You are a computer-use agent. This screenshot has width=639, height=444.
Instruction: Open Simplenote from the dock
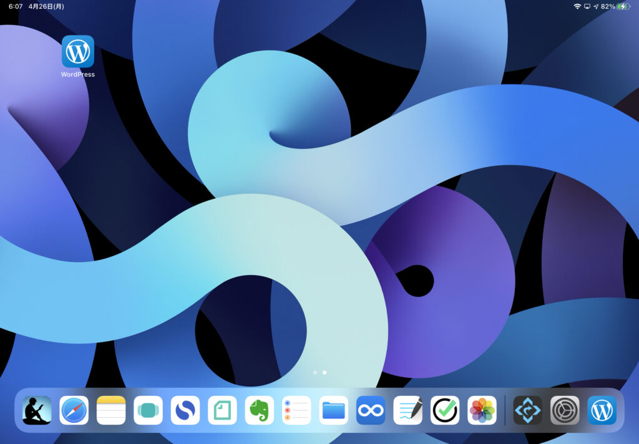pyautogui.click(x=185, y=410)
